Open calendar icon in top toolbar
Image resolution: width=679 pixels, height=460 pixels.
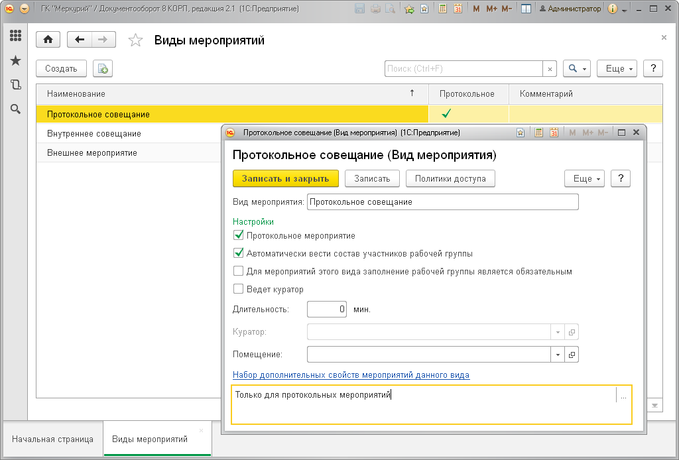click(x=458, y=9)
